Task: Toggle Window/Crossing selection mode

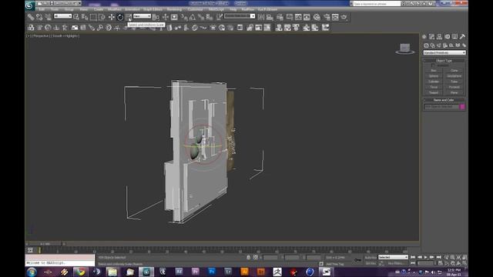Action: pos(102,17)
